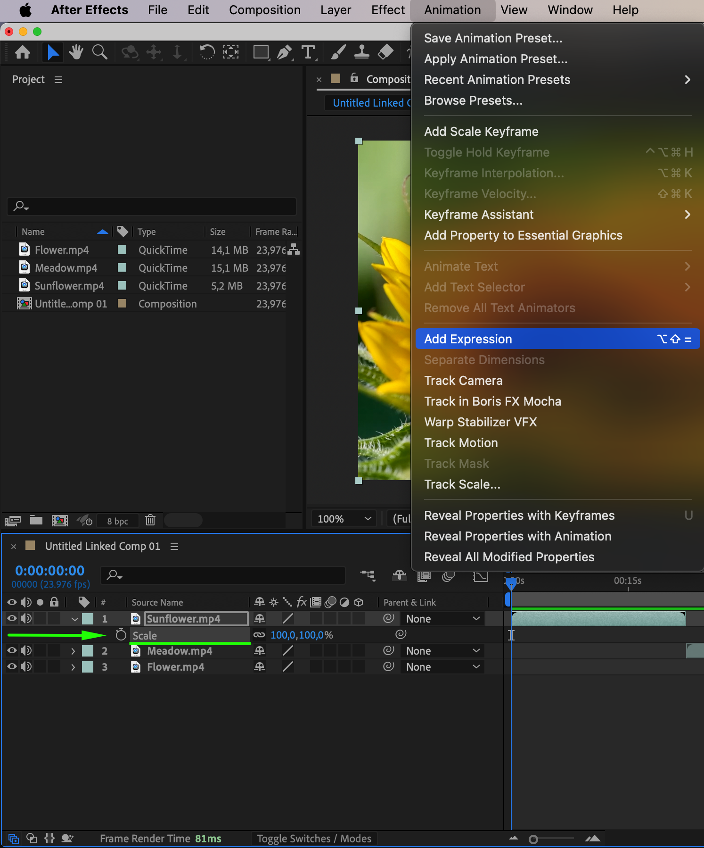This screenshot has height=848, width=704.
Task: Toggle the Scale constrain proportions link
Action: pyautogui.click(x=259, y=635)
